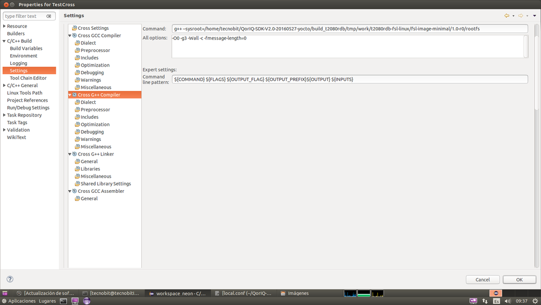This screenshot has width=541, height=305.
Task: Click the Cancel button
Action: pos(483,280)
